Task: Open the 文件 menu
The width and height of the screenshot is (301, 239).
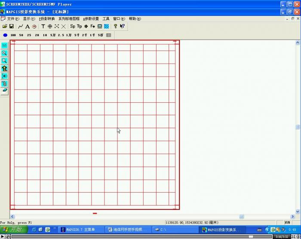Action: pyautogui.click(x=13, y=19)
